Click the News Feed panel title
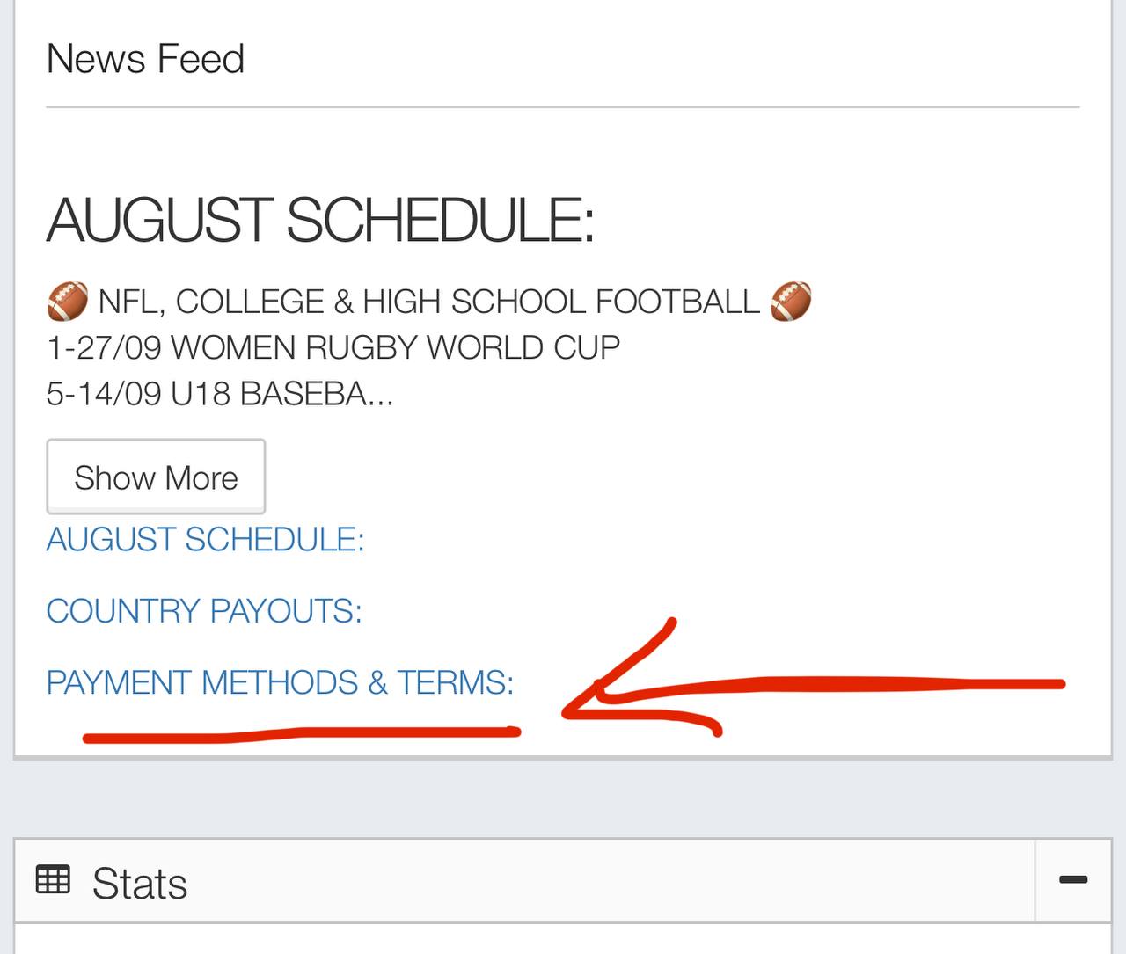 tap(145, 60)
